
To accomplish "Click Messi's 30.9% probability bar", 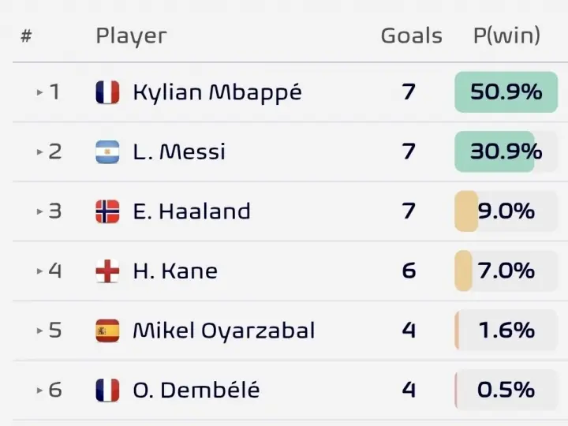I will click(506, 151).
